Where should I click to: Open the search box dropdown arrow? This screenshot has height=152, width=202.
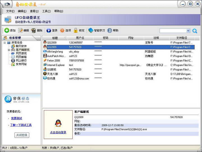(188, 31)
